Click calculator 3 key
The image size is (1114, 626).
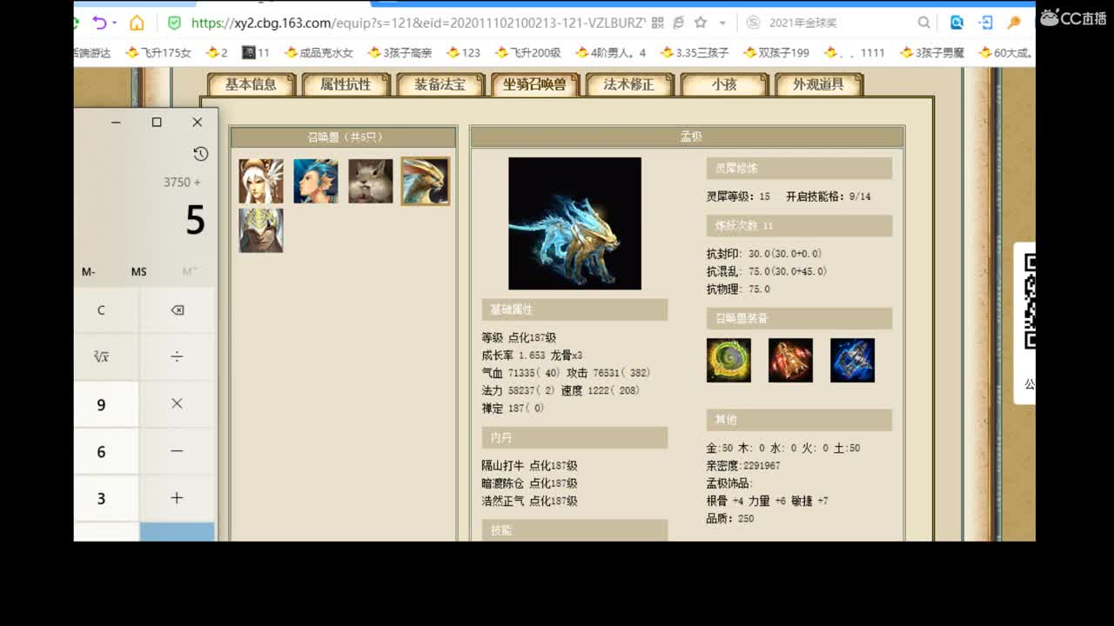click(101, 498)
